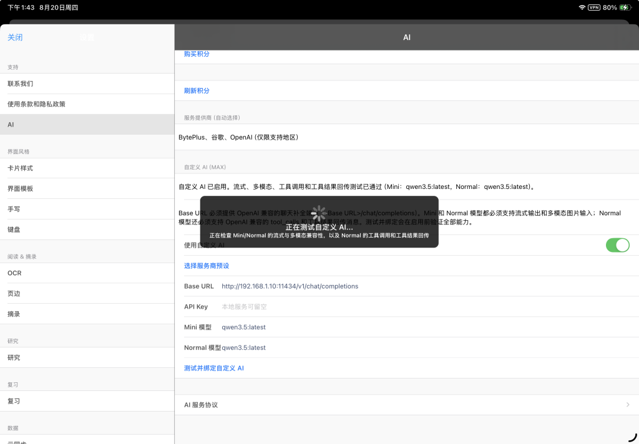The width and height of the screenshot is (639, 444).
Task: Click 测试并绑定自定义 AI
Action: pos(214,368)
